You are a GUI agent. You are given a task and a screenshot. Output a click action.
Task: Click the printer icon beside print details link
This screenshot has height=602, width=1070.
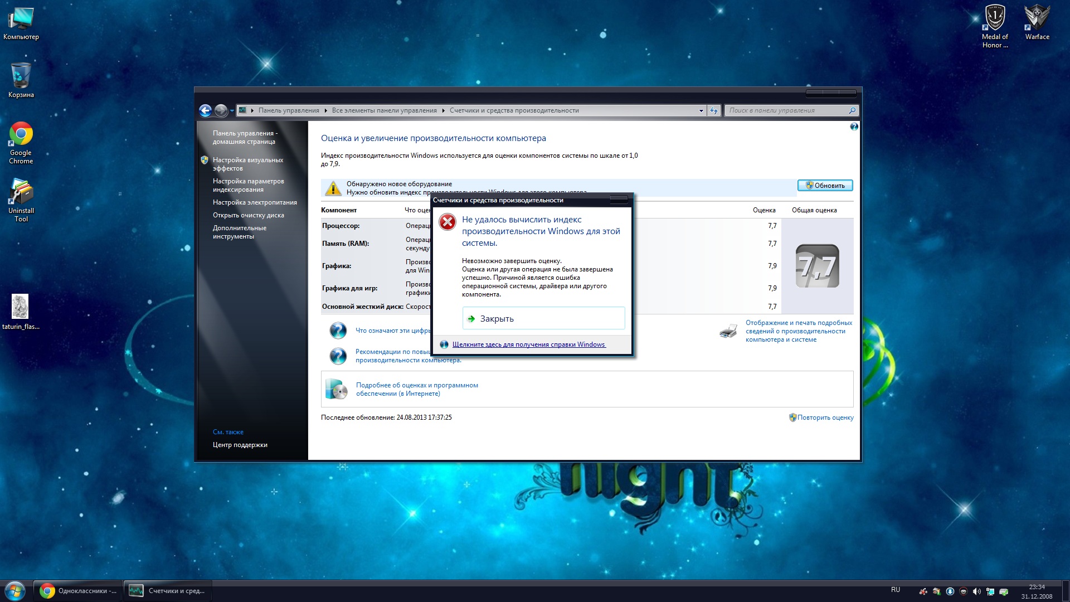[x=728, y=331]
